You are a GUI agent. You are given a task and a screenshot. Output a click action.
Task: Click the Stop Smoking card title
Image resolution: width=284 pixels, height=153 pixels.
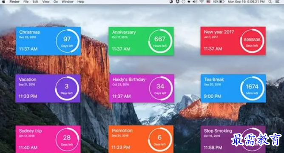[x=218, y=131]
